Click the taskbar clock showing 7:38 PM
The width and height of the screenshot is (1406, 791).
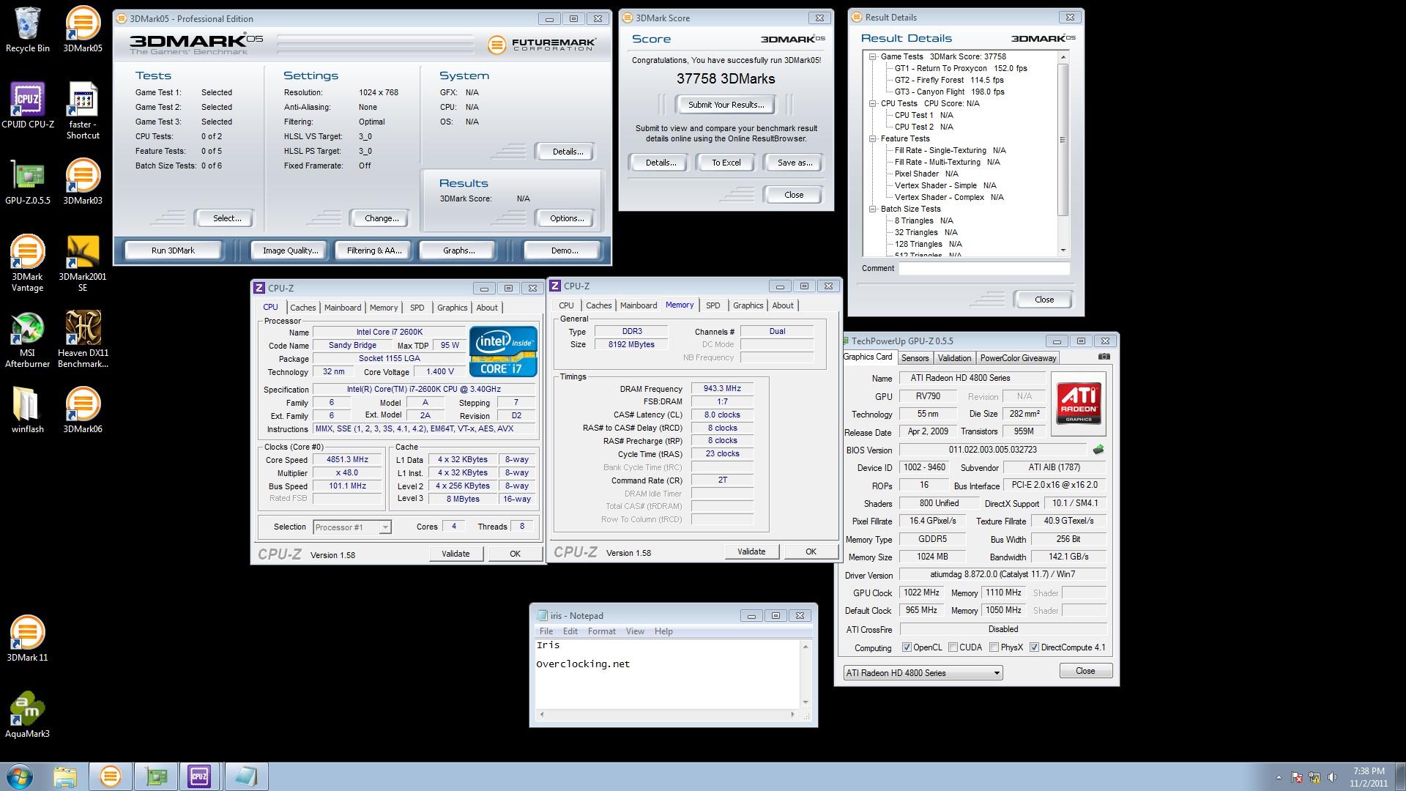1368,777
